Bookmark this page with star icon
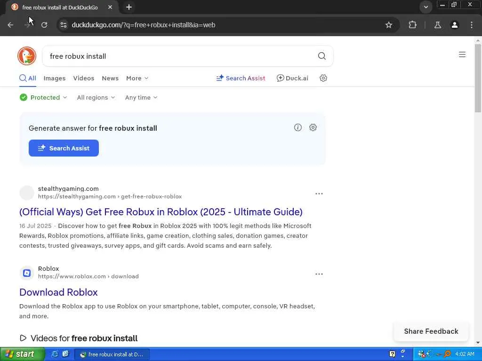 click(x=388, y=25)
